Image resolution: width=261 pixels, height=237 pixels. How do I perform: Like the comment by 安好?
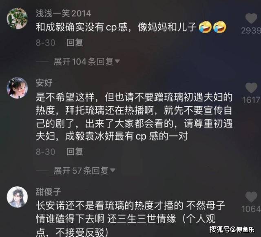coord(251,87)
